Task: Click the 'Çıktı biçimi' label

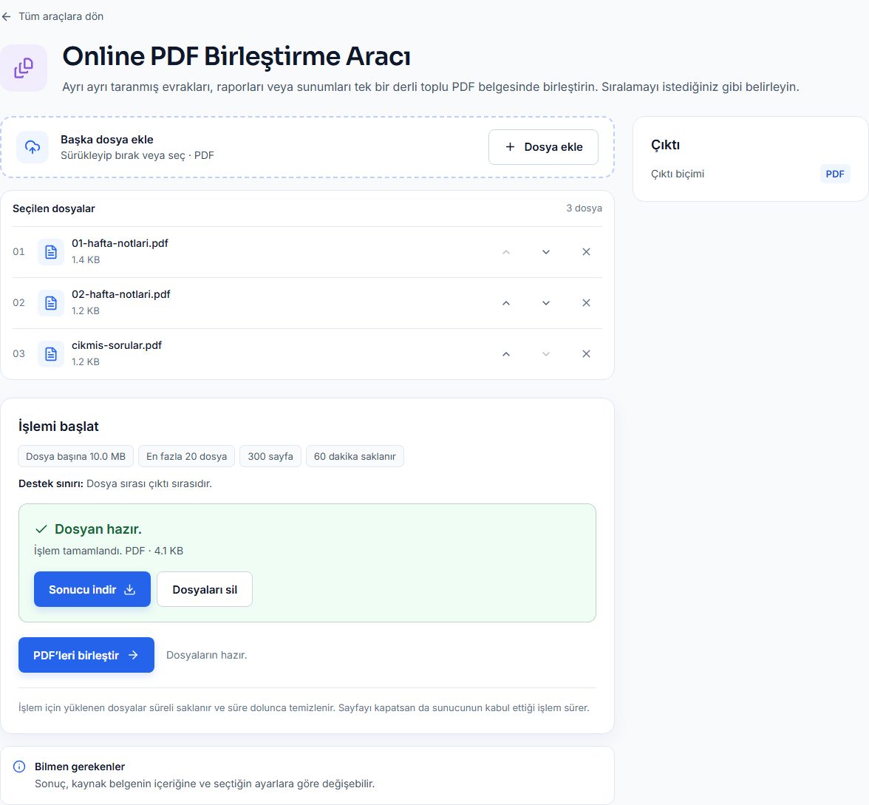Action: tap(678, 174)
